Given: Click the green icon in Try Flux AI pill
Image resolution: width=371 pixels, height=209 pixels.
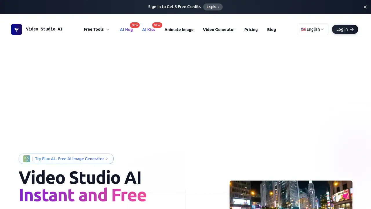Looking at the screenshot, I should pos(26,159).
